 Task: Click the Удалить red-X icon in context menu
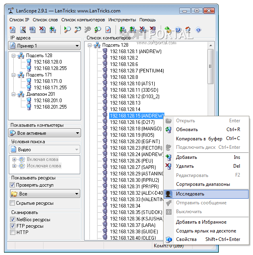click(x=168, y=166)
